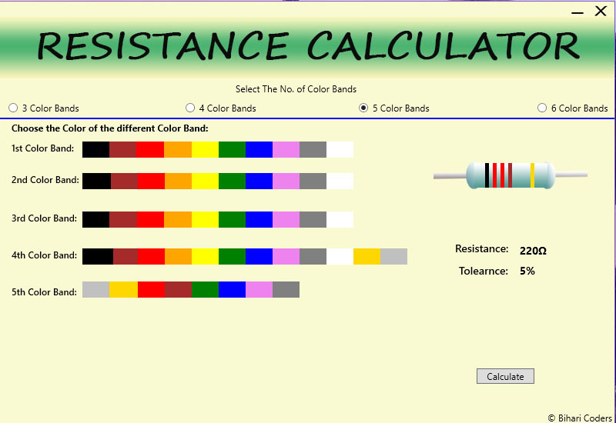Click the 220Ω resistance value

tap(533, 251)
